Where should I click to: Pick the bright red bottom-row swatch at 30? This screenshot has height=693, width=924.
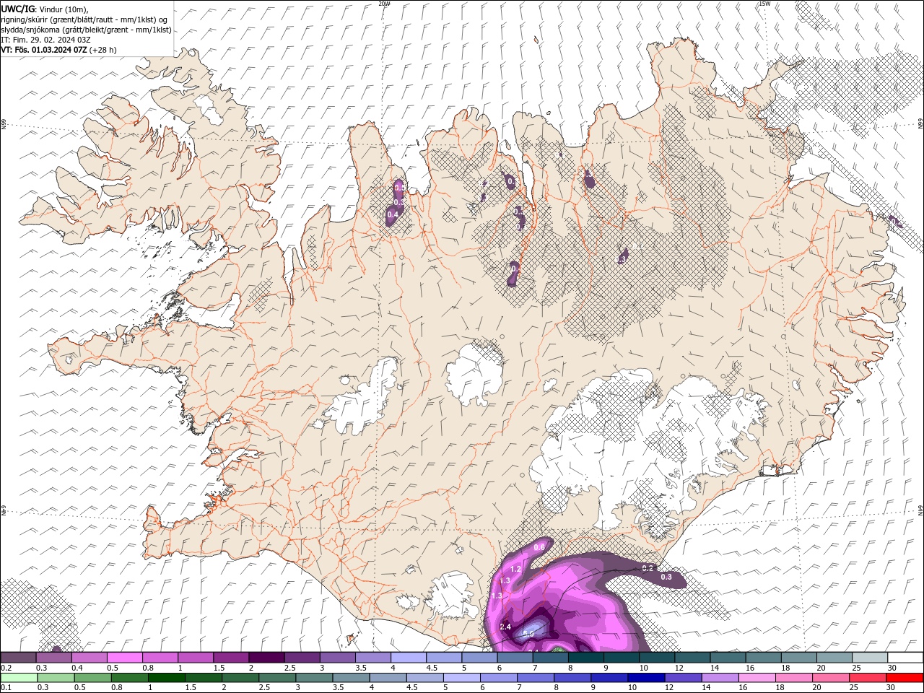tap(905, 678)
